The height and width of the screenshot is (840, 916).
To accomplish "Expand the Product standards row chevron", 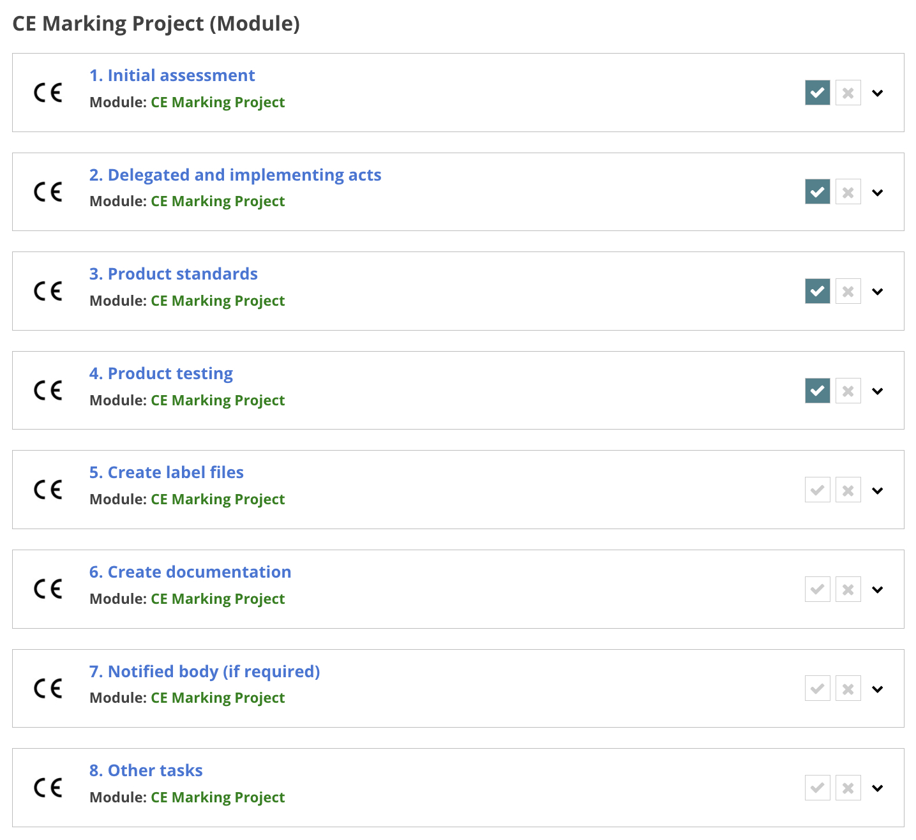I will coord(878,292).
